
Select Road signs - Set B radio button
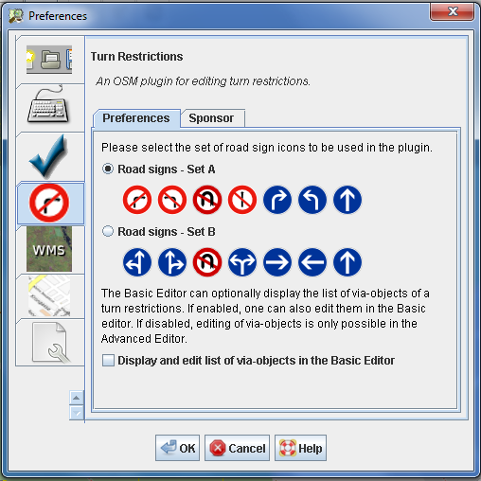point(108,232)
